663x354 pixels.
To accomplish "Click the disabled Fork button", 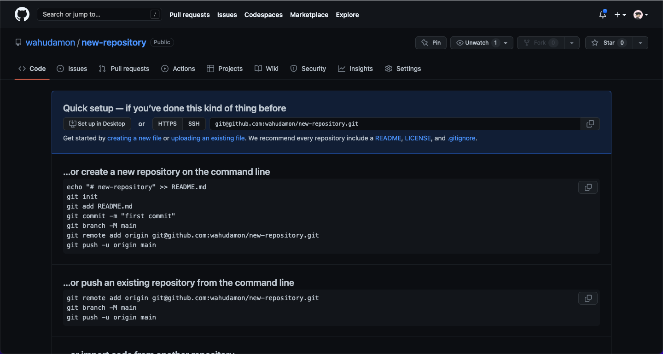I will click(x=541, y=43).
